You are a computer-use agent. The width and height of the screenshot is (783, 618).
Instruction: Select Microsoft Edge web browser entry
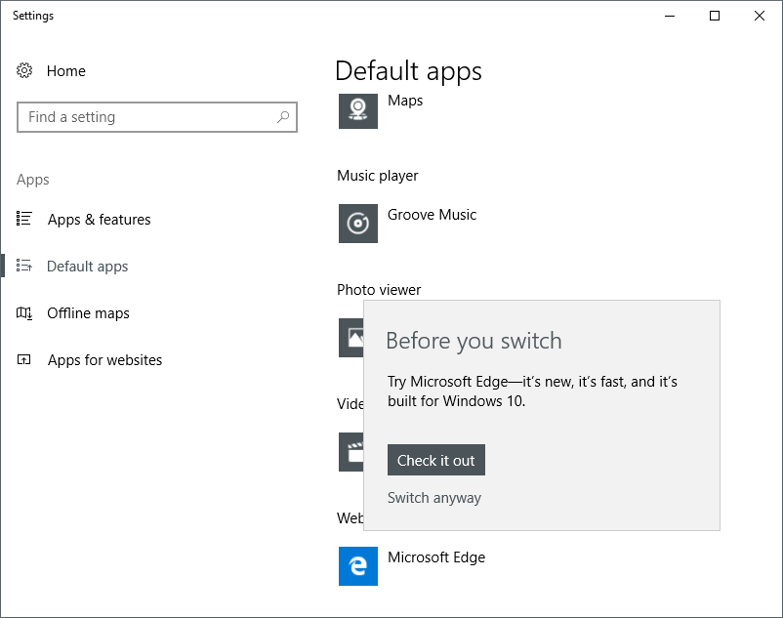click(x=436, y=557)
